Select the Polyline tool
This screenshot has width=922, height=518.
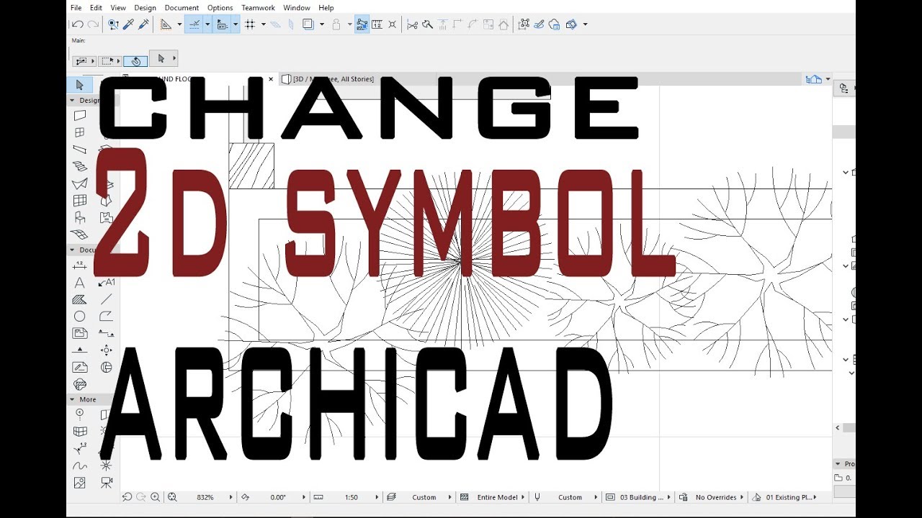tap(107, 317)
